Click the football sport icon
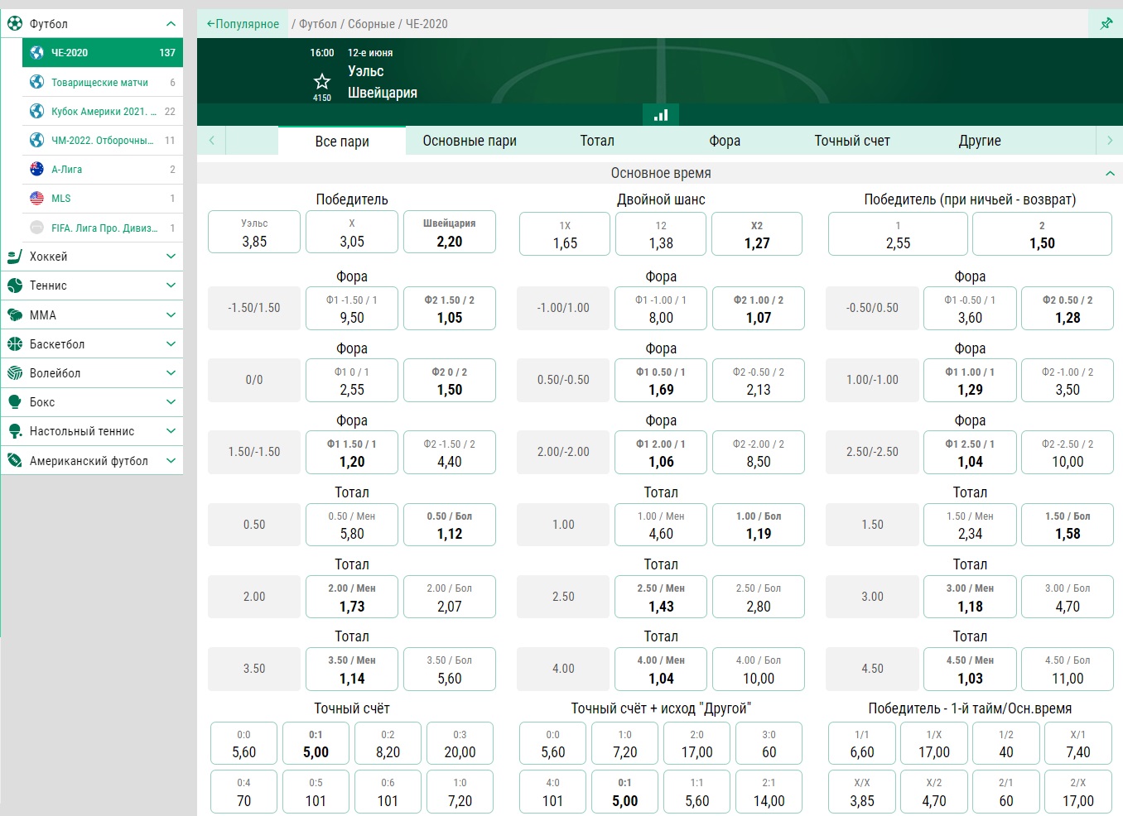Viewport: 1123px width, 816px height. point(15,23)
